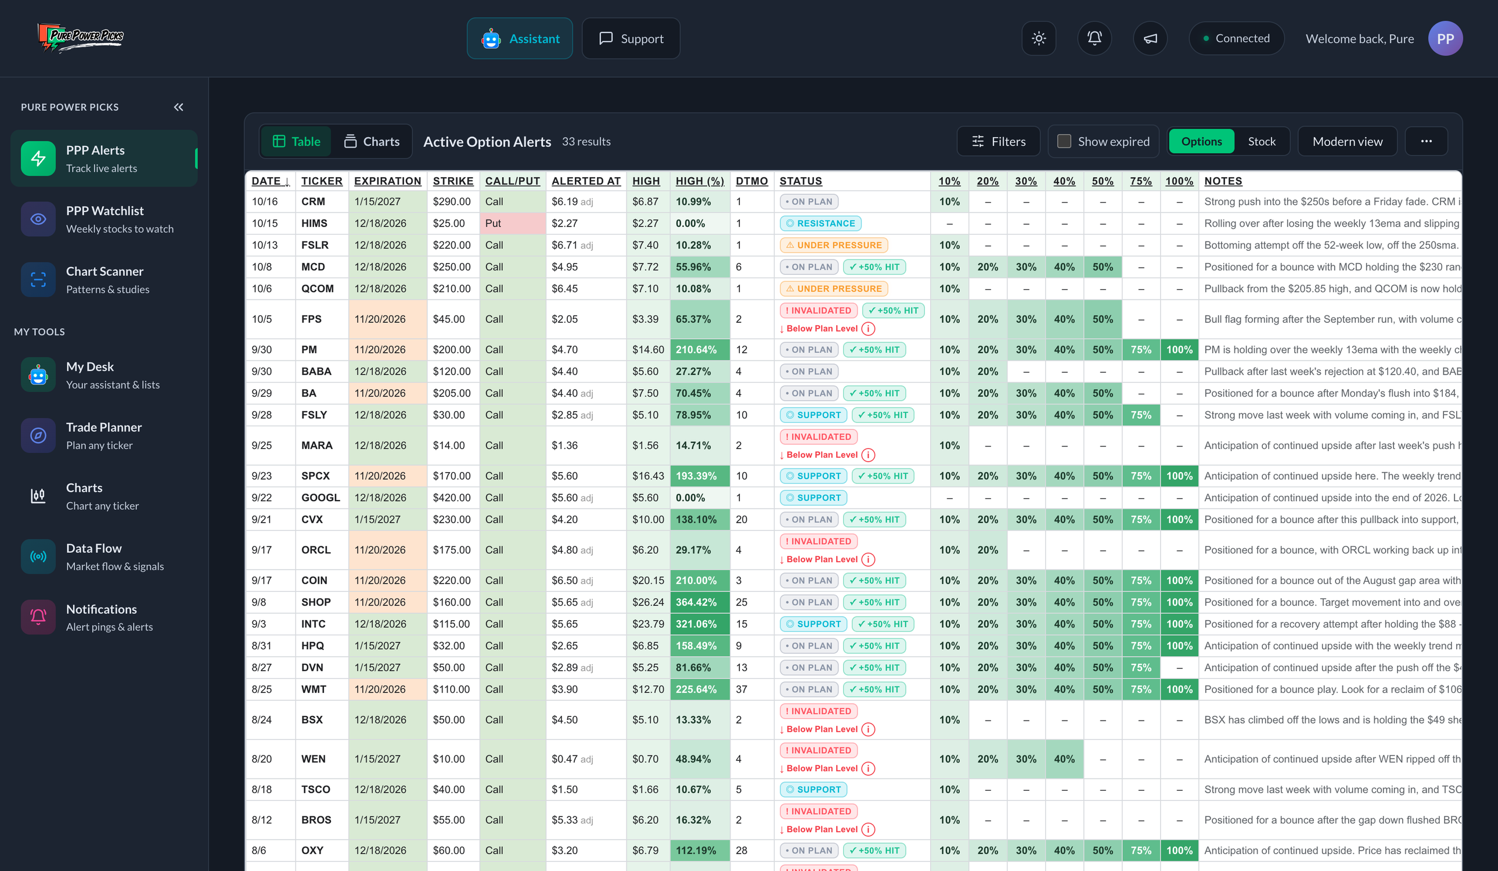Screen dimensions: 1498x871
Task: Open PPP Watchlist eye icon
Action: [38, 219]
